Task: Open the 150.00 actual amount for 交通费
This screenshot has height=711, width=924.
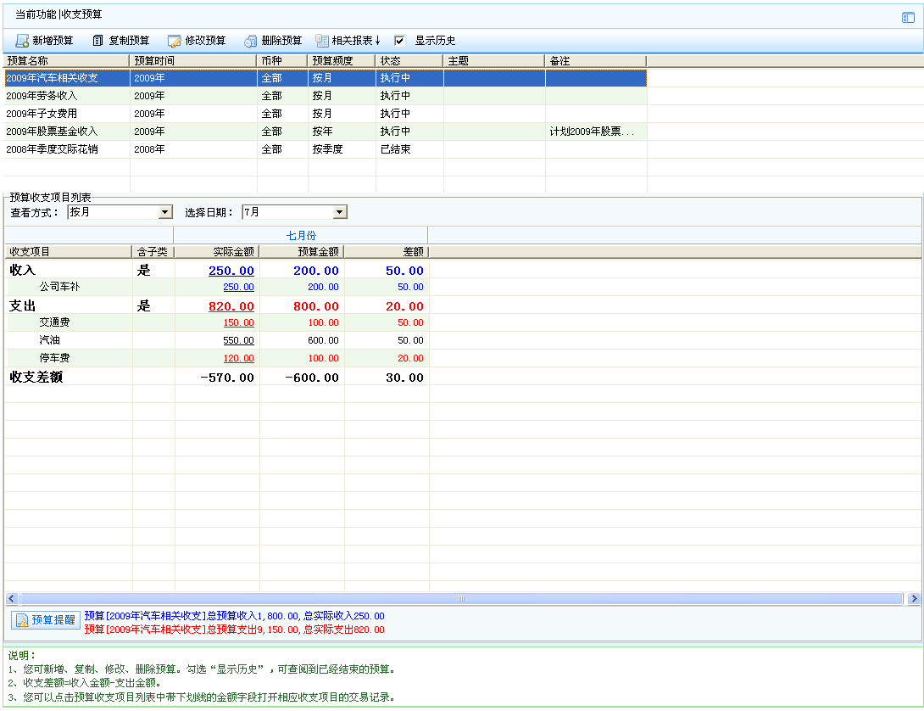Action: [238, 323]
